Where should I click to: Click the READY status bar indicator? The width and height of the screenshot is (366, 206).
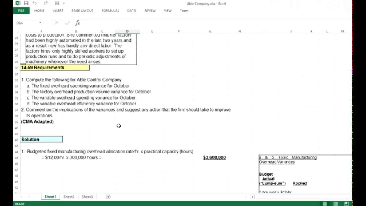click(19, 204)
